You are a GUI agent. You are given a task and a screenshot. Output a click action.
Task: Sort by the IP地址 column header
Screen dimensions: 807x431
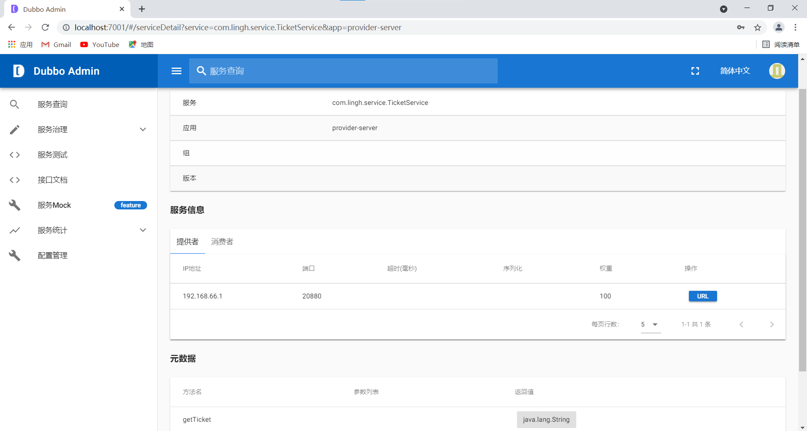tap(192, 269)
